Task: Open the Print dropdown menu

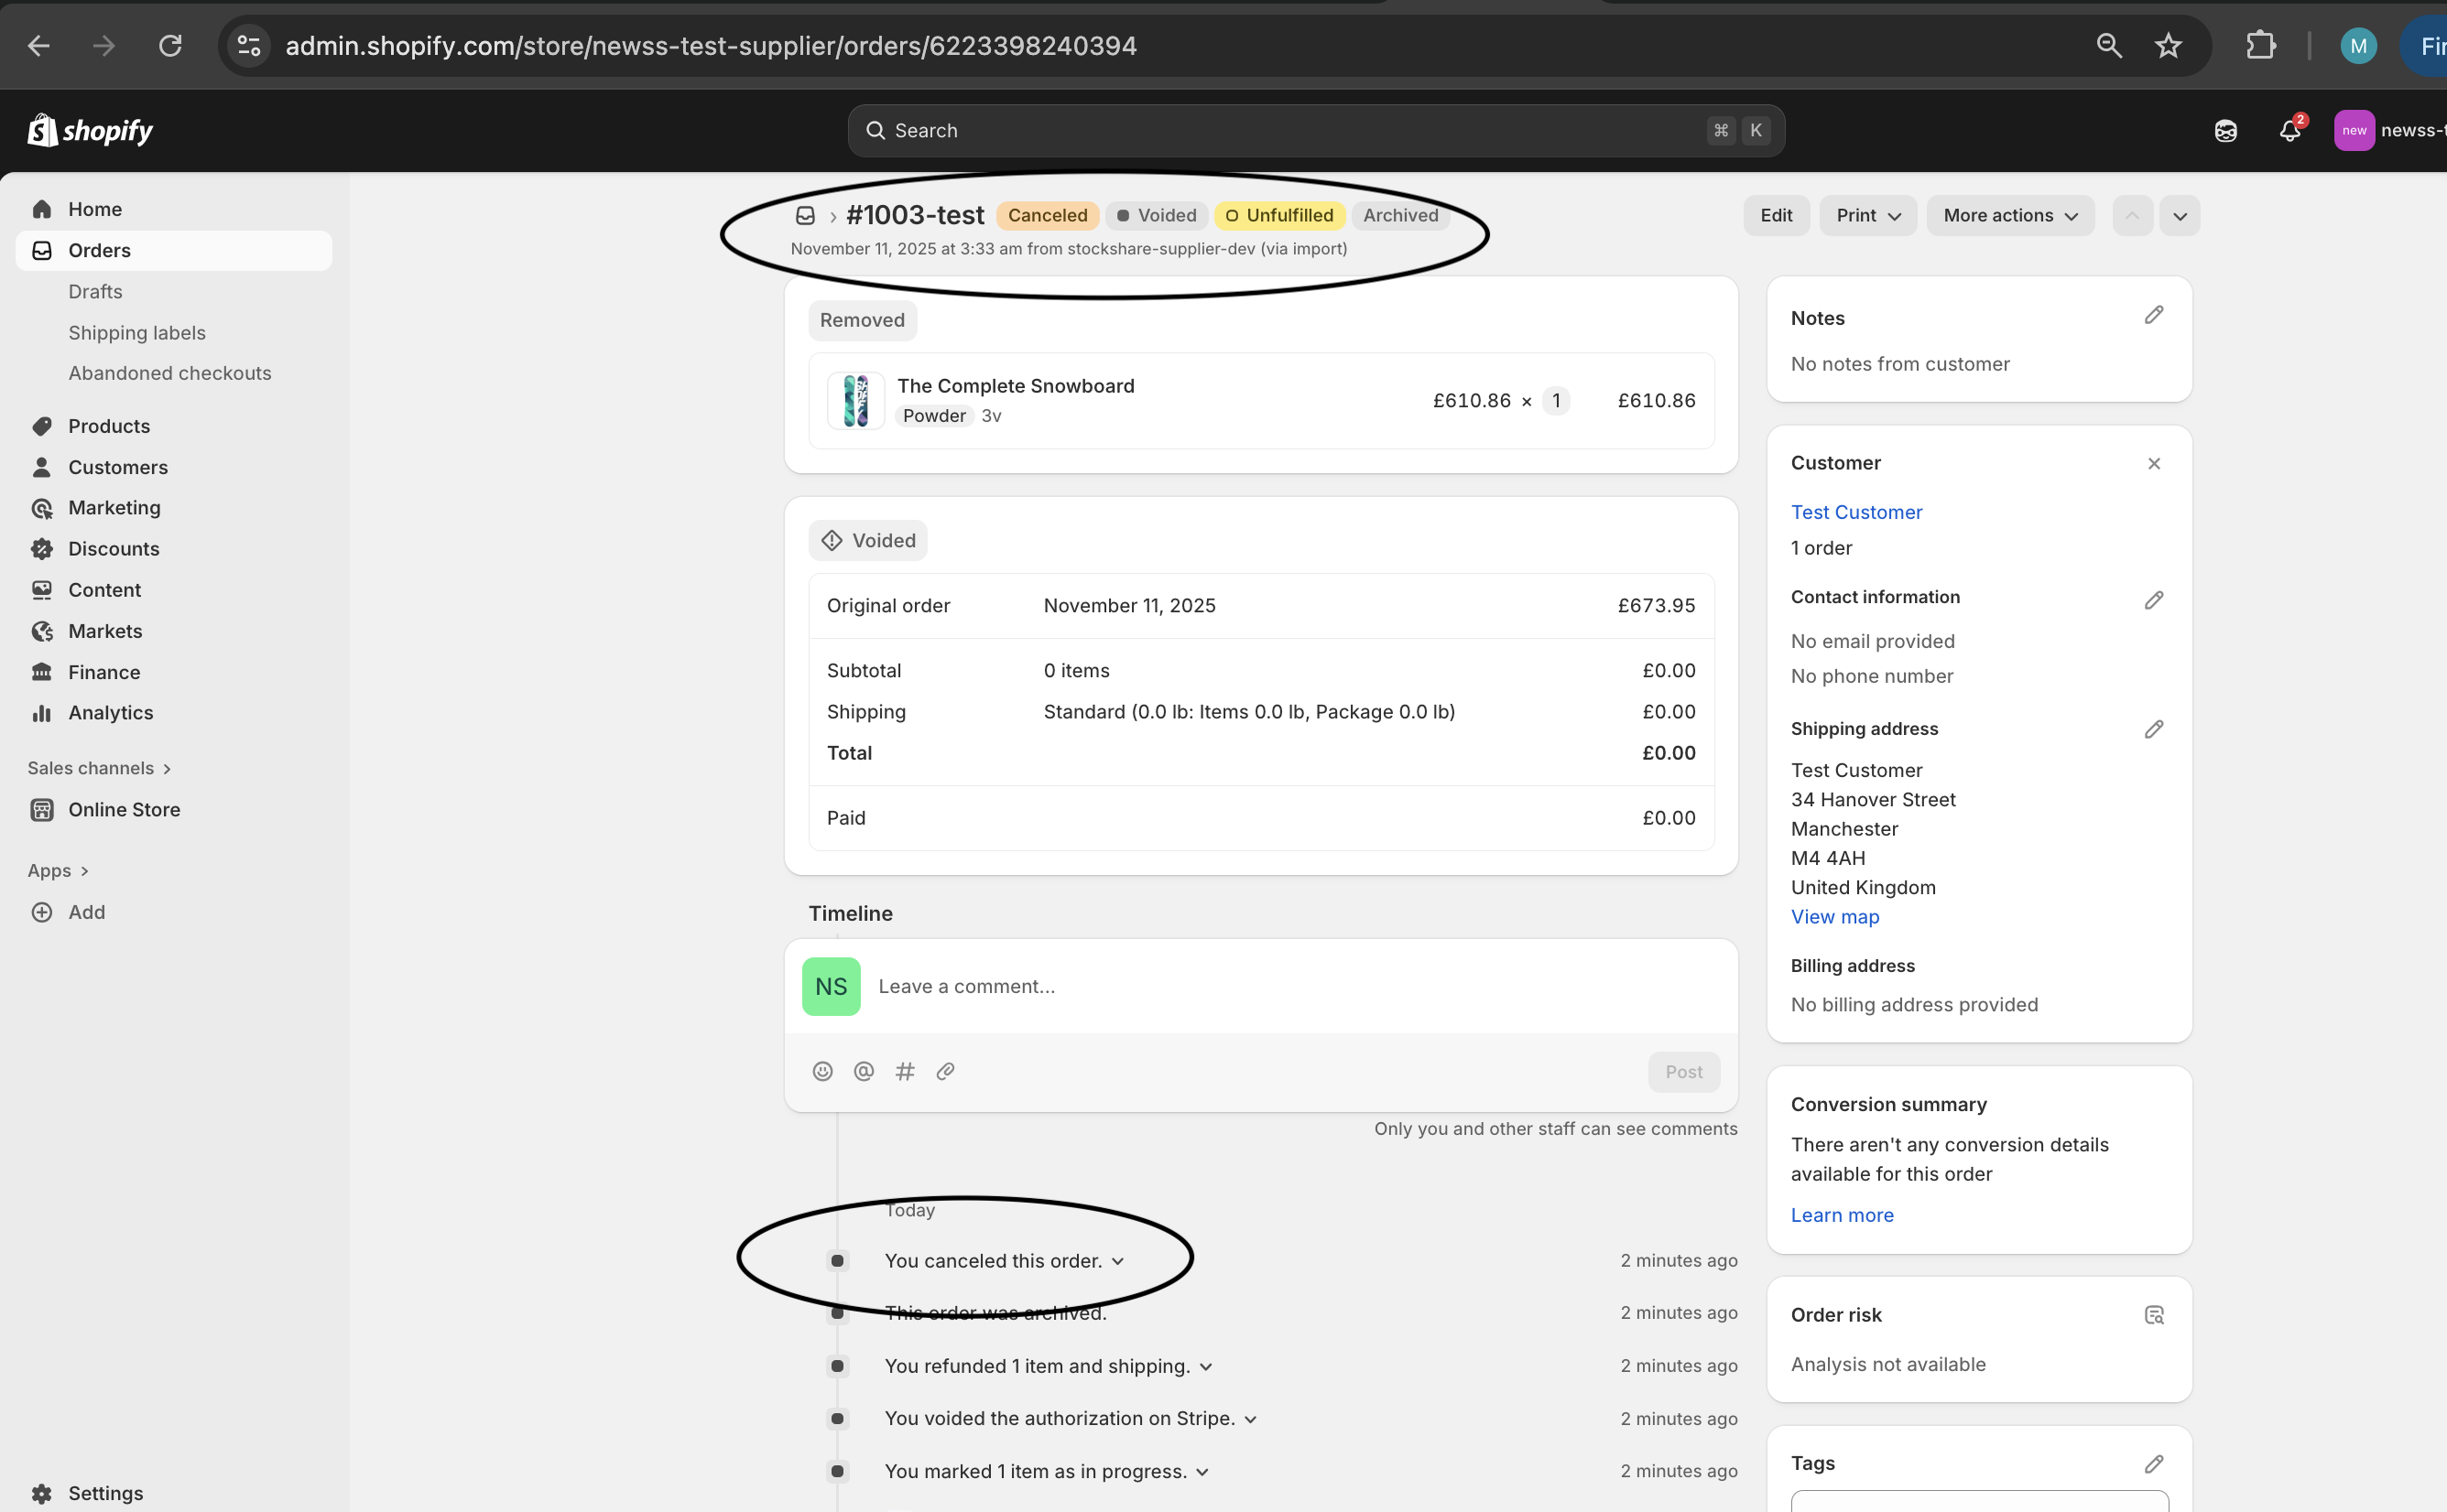Action: pos(1866,216)
